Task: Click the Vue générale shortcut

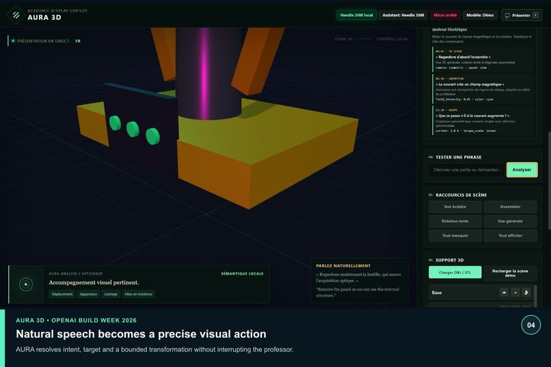Action: tap(510, 221)
